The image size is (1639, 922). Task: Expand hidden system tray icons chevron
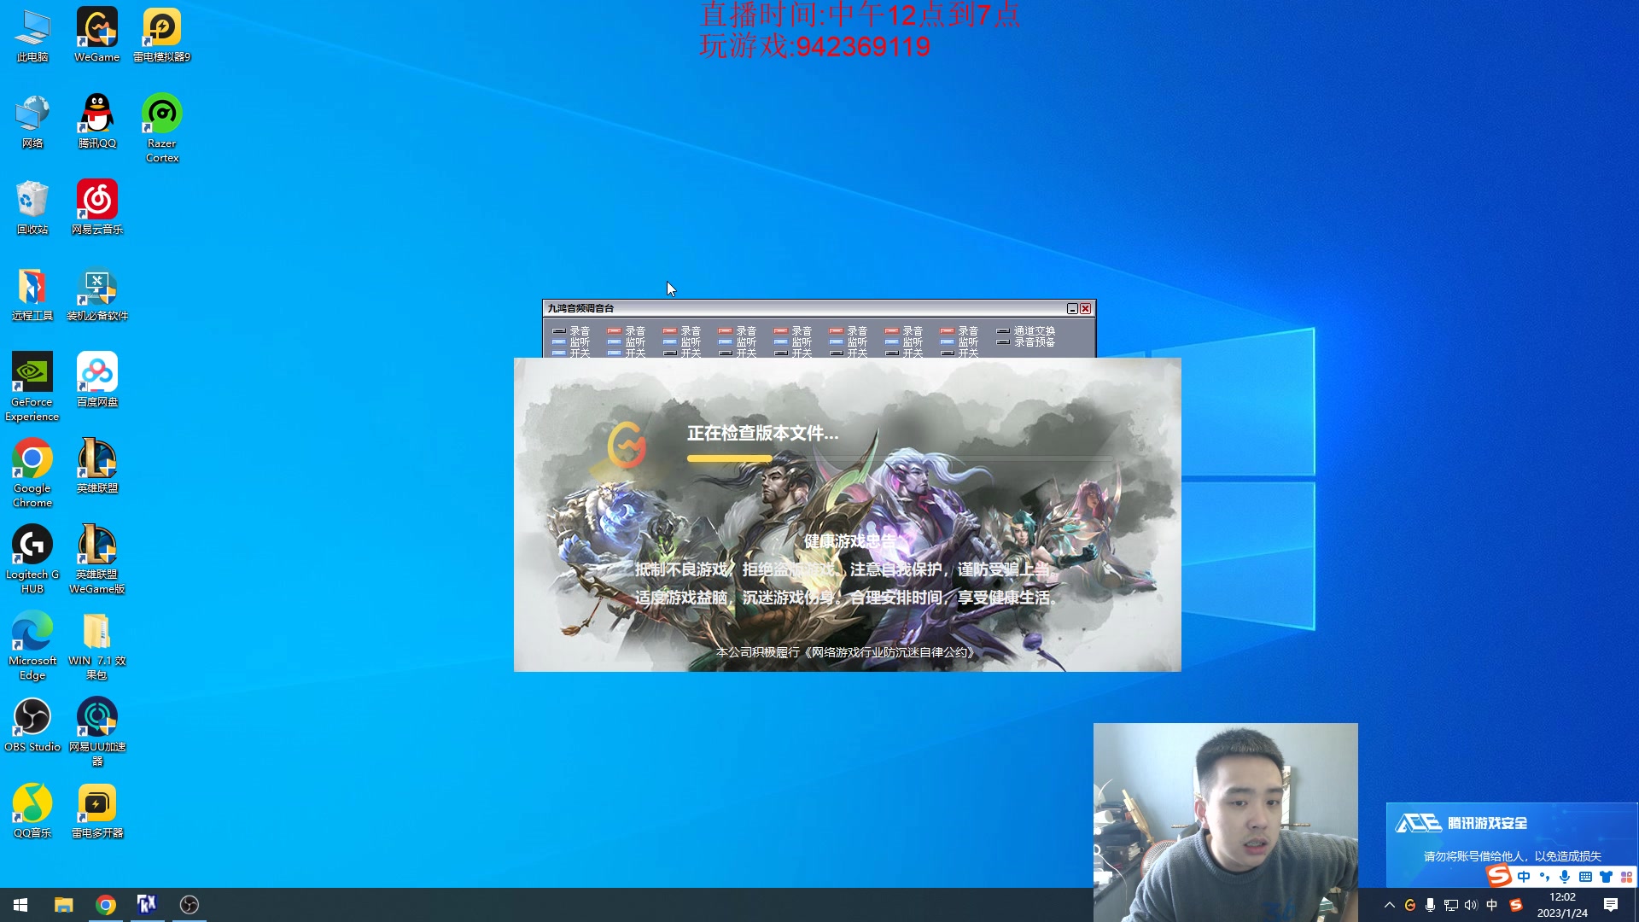point(1389,905)
